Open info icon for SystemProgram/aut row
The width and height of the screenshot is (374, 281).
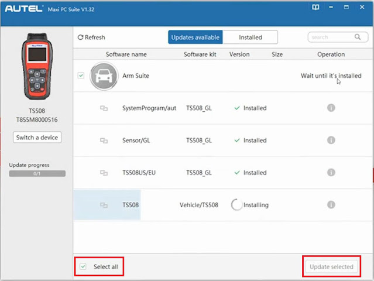331,108
